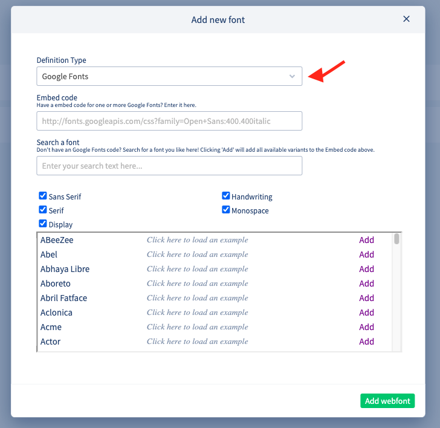The width and height of the screenshot is (440, 428).
Task: Load an example for Abhaya Libre
Action: coord(197,269)
